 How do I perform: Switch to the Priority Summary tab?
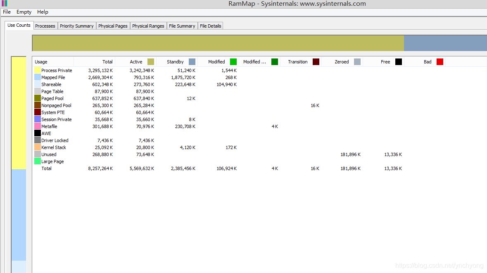77,26
